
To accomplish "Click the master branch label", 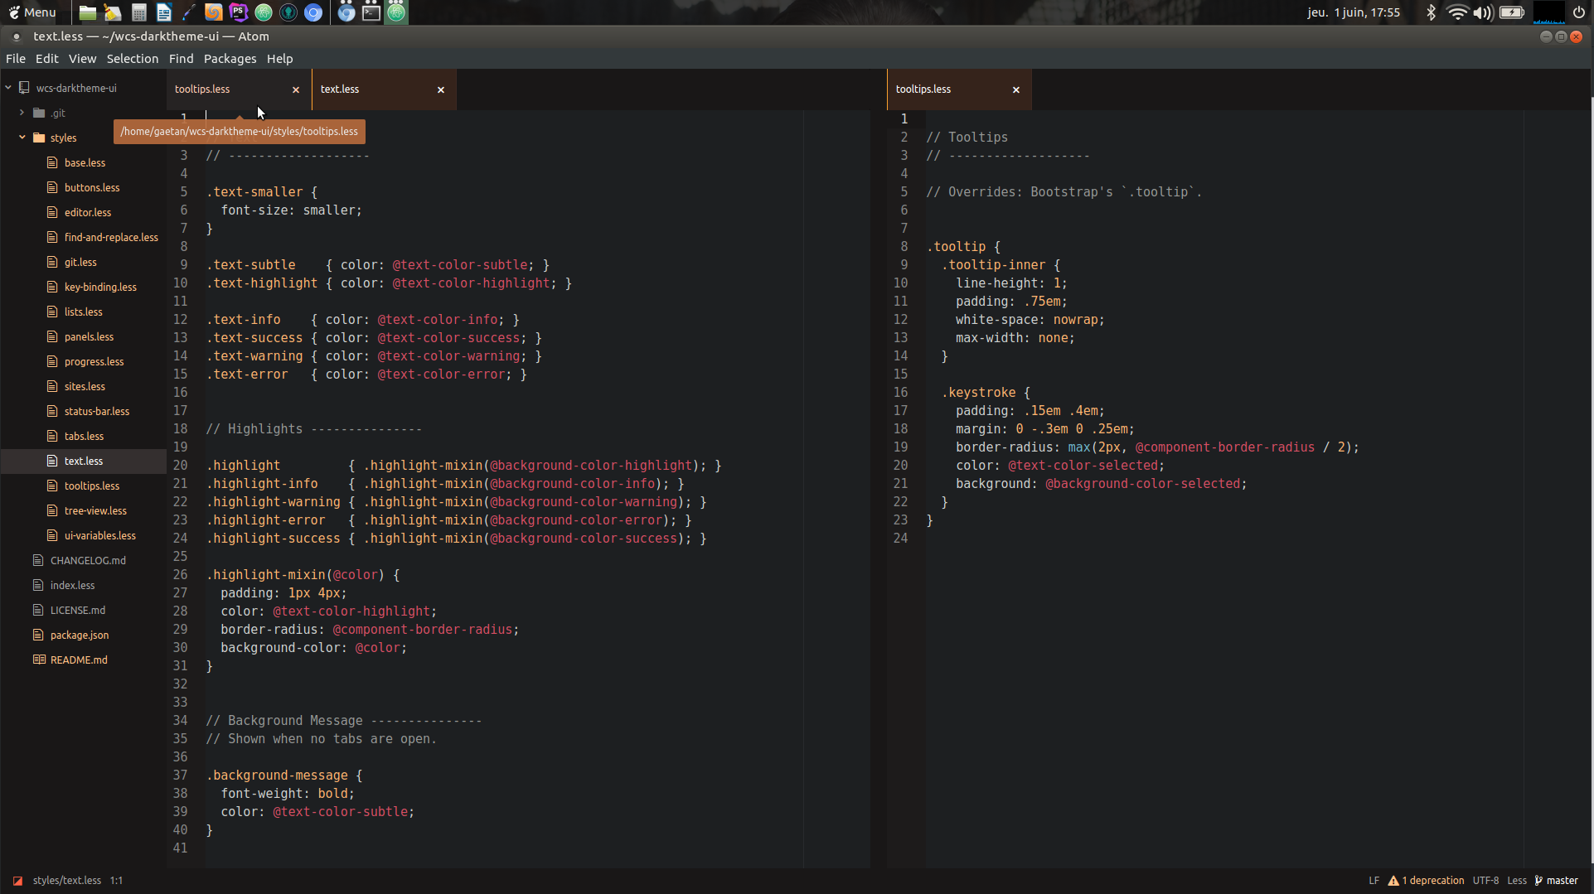I will click(1563, 881).
